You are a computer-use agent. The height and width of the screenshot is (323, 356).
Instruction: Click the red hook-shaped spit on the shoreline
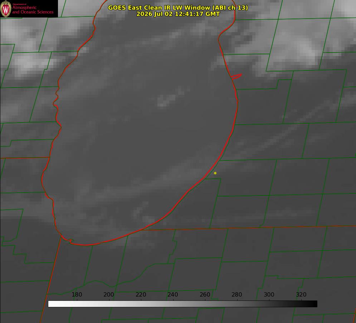(236, 76)
